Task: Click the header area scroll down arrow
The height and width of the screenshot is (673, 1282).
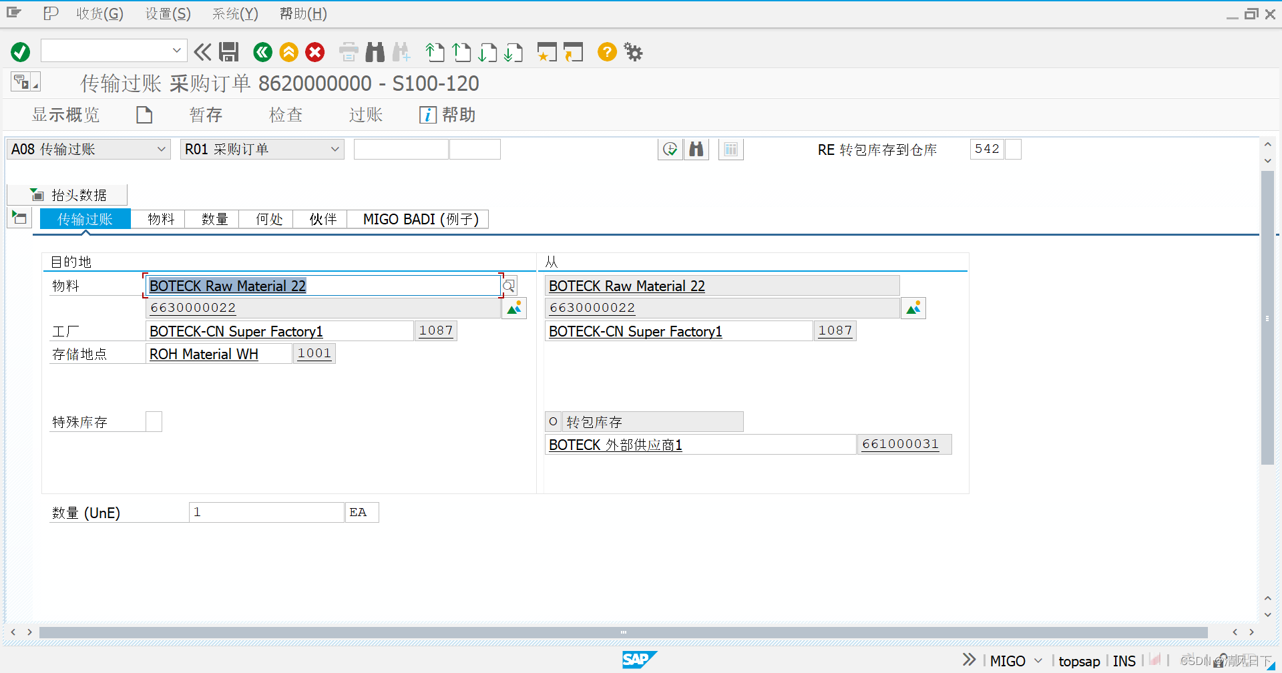Action: tap(1267, 161)
